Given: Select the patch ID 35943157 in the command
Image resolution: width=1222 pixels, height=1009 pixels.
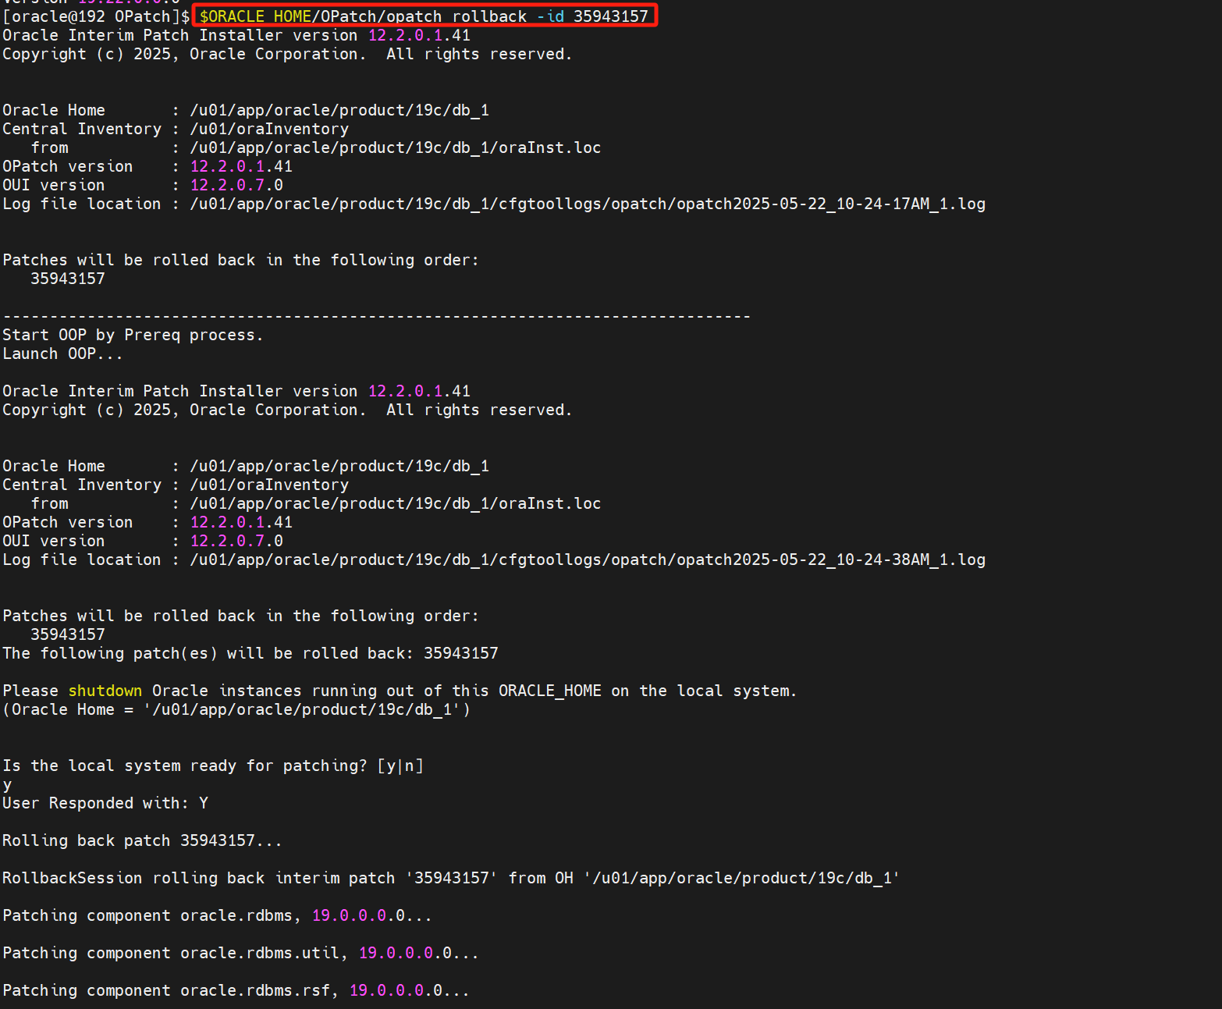Looking at the screenshot, I should tap(613, 15).
